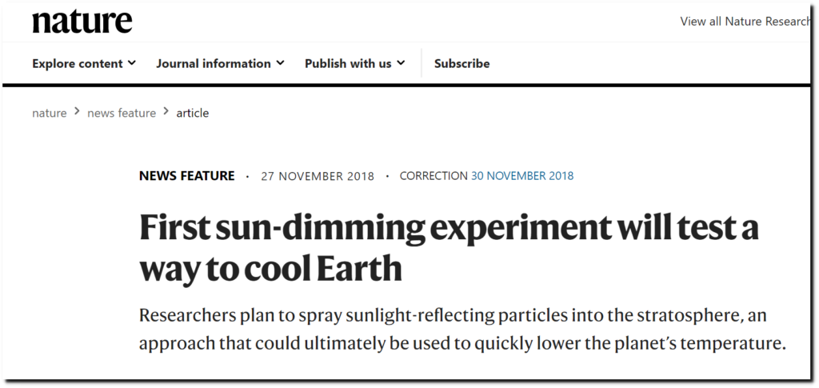This screenshot has height=388, width=819.
Task: Select the article breadcrumb item
Action: pyautogui.click(x=192, y=113)
